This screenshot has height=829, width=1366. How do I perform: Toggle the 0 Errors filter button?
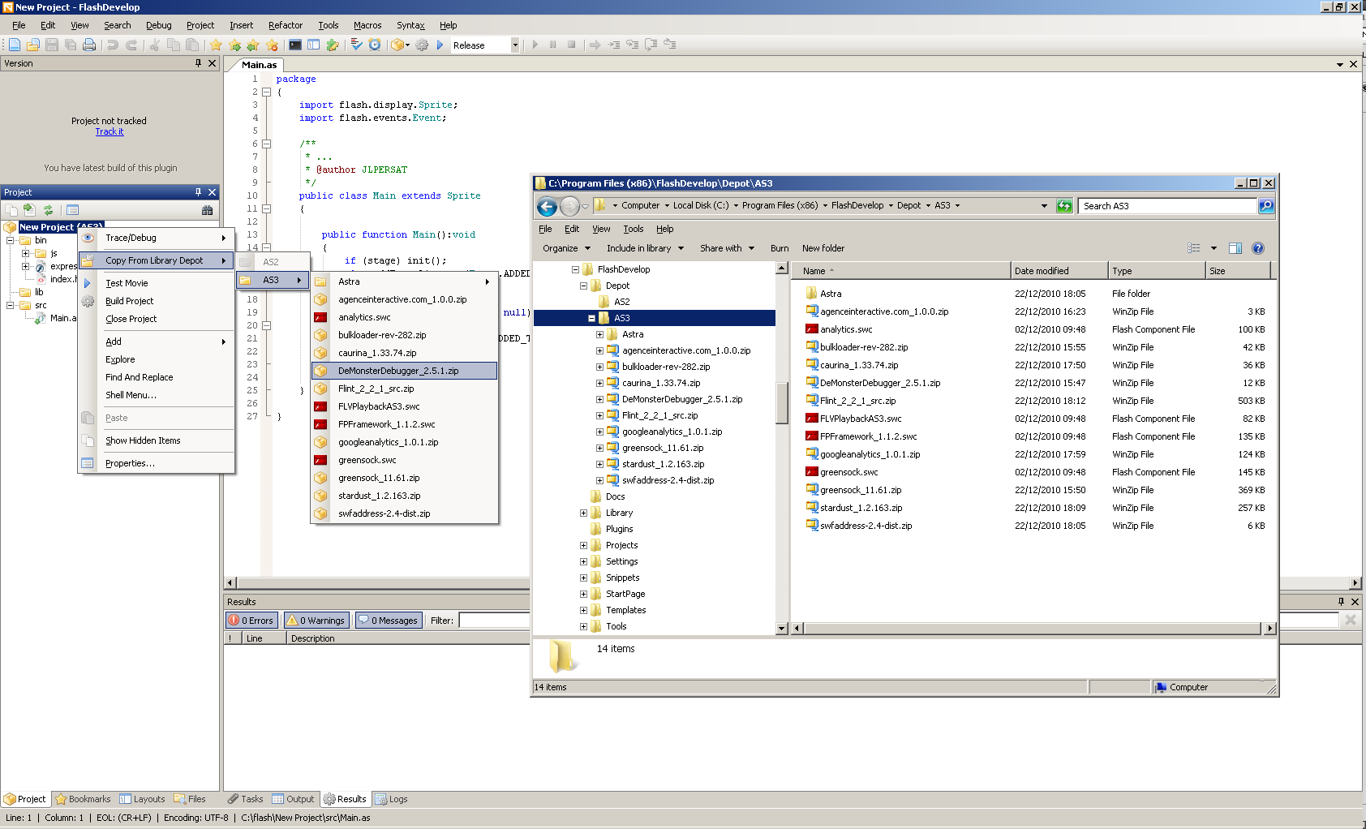251,621
